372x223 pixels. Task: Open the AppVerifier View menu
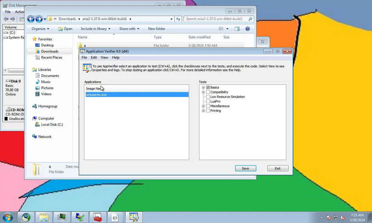point(104,57)
